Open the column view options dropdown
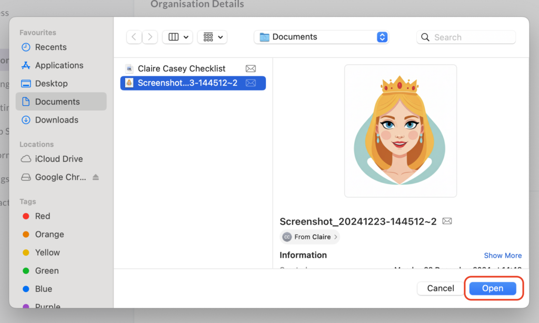The height and width of the screenshot is (323, 539). [x=177, y=37]
